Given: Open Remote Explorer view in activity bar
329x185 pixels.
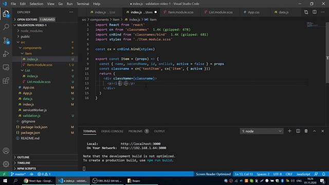Looking at the screenshot, I should pos(6,67).
